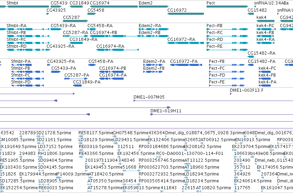This screenshot has width=293, height=193.
Task: Click the CG16974 gene feature
Action: 114,7
